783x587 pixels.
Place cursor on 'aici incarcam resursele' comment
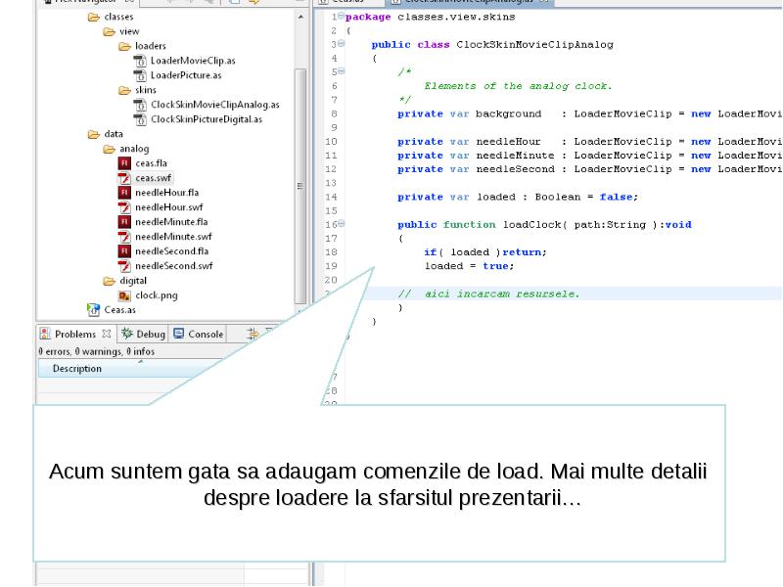pos(488,294)
